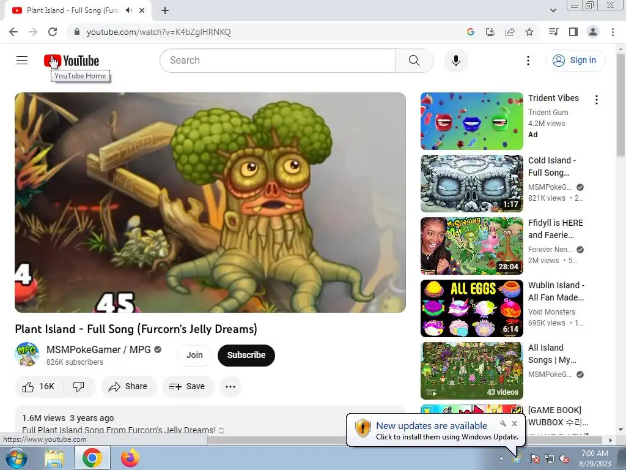Click the search magnifier button
This screenshot has width=626, height=470.
click(414, 61)
